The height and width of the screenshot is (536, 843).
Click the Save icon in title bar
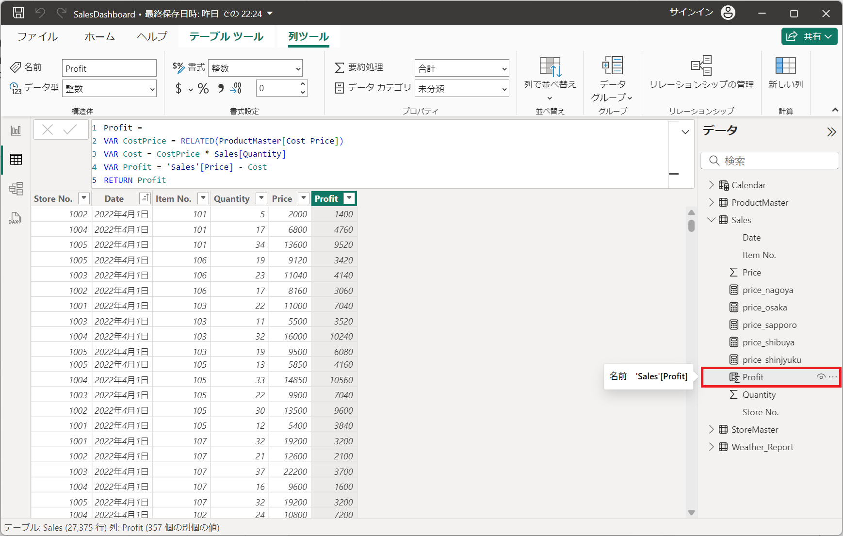[x=18, y=13]
